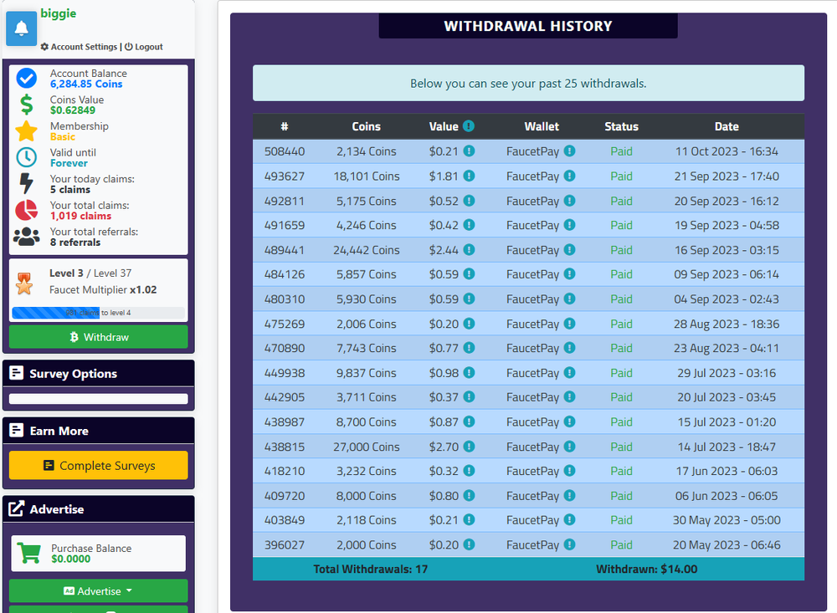Click the red total claims pie icon
837x613 pixels.
[27, 210]
